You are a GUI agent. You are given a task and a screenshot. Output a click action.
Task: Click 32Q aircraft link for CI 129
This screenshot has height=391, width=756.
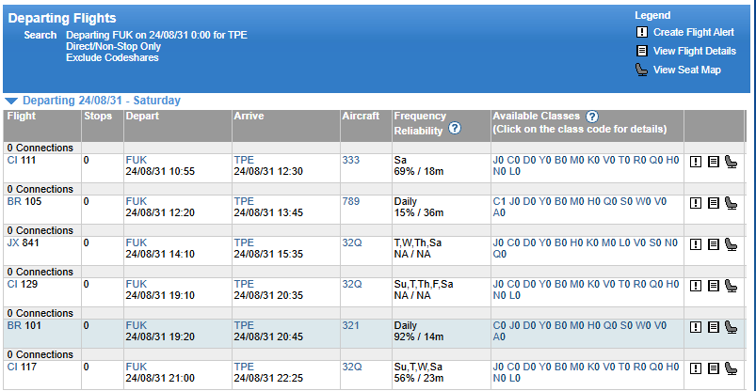[352, 285]
